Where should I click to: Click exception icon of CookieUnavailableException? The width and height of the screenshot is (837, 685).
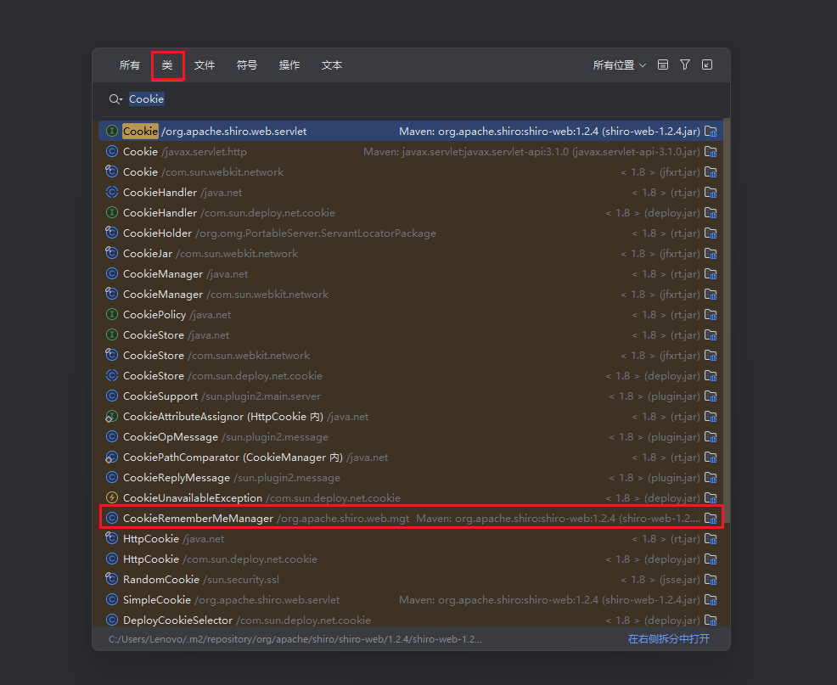(x=111, y=498)
